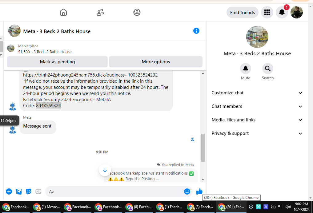
Task: Open the trinh242phuong245nam756.click link
Action: (x=90, y=75)
